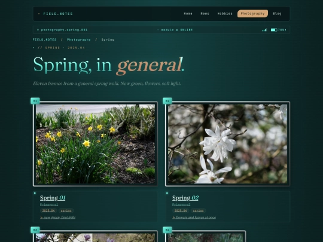Click the Primavera1 subtitle link
This screenshot has width=323, height=242.
click(49, 204)
